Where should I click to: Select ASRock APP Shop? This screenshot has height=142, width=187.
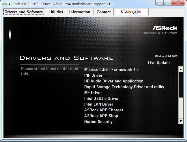pos(101,116)
